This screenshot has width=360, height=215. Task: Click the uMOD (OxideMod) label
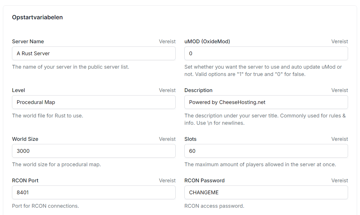(207, 41)
